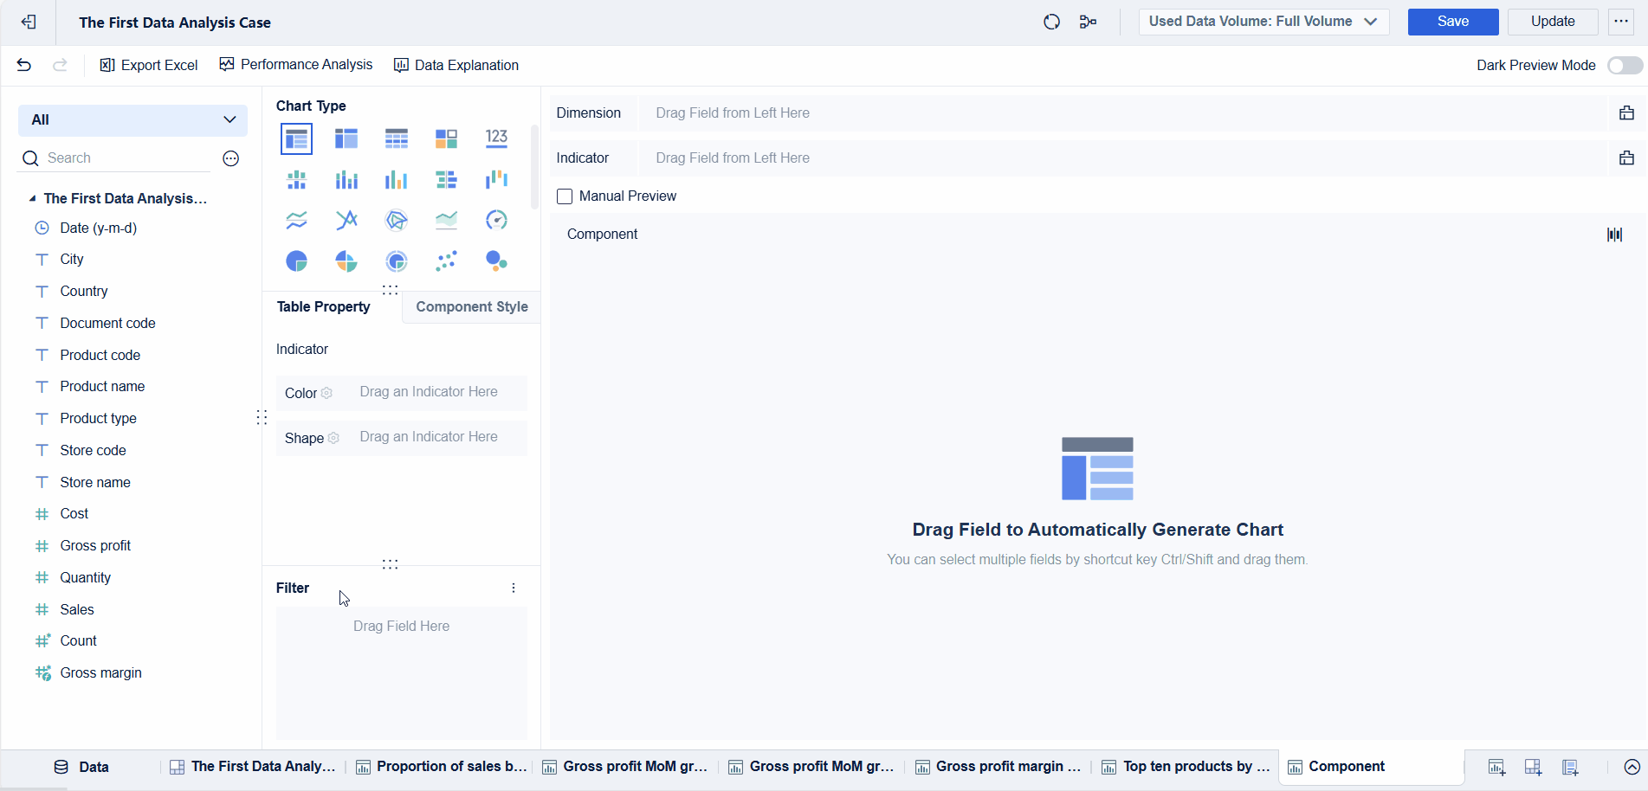Viewport: 1648px width, 791px height.
Task: Open the more options ellipsis next to Update
Action: pyautogui.click(x=1621, y=22)
